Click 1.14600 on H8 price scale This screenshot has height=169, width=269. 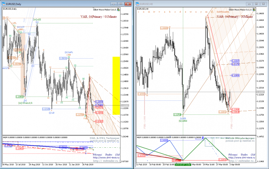[x=261, y=13]
